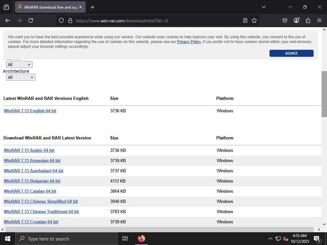Download WinRAR 7.13 Catalan 64 bit
This screenshot has width=327, height=245.
tap(30, 191)
